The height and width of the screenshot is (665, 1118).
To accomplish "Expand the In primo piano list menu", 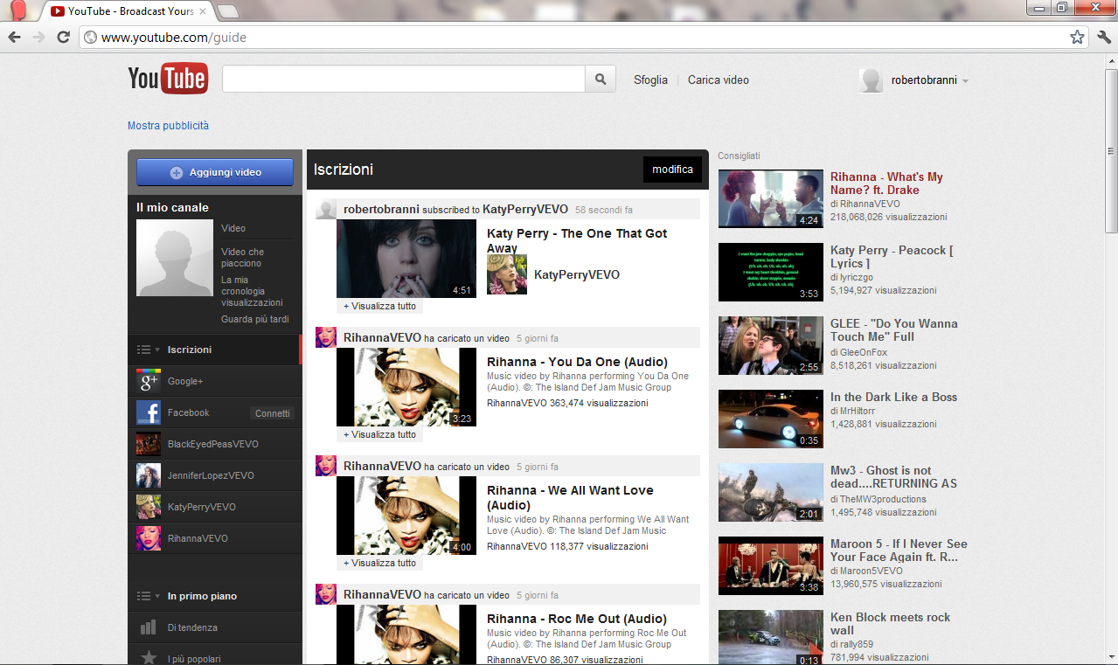I will (148, 596).
